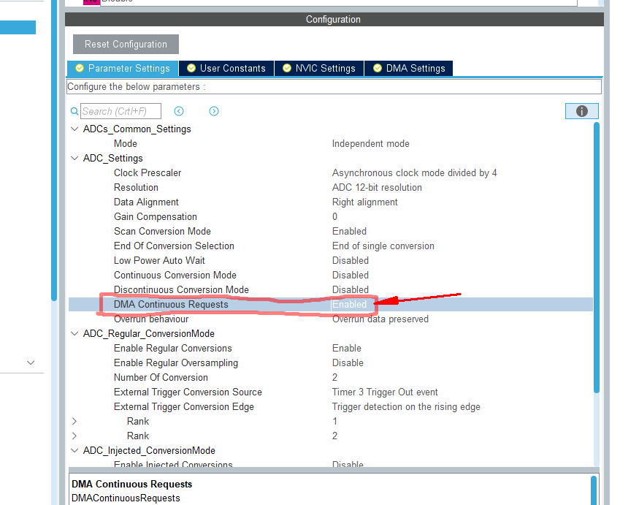Collapse the ADC_Regular_ConversionMode group
The image size is (639, 505).
click(74, 333)
